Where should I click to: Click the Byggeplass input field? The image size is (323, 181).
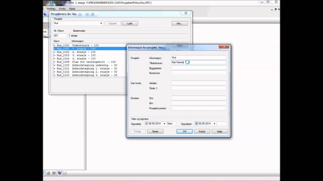click(199, 68)
